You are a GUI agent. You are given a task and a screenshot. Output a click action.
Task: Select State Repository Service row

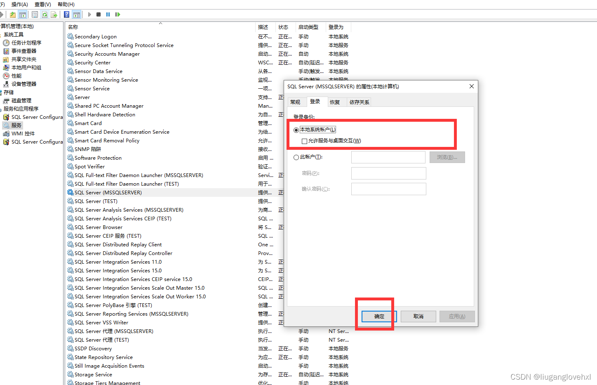(209, 357)
